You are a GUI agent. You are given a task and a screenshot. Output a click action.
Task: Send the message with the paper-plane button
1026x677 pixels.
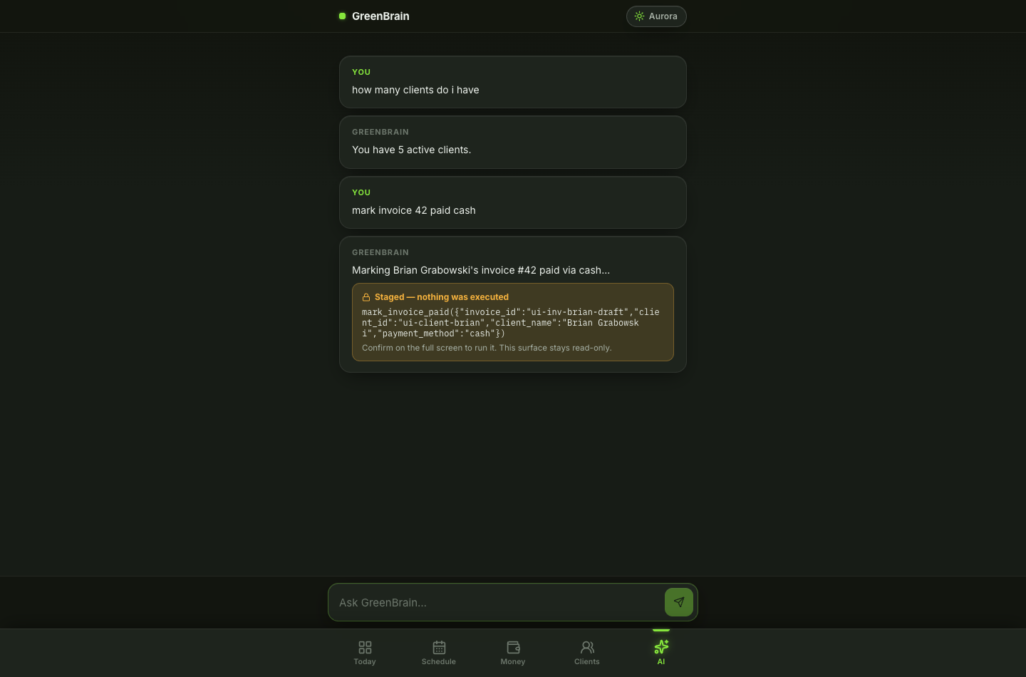(x=678, y=602)
